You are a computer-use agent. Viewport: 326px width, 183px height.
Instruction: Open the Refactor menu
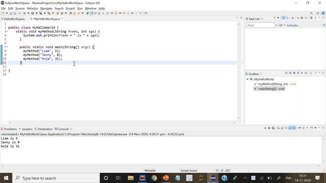pyautogui.click(x=32, y=9)
